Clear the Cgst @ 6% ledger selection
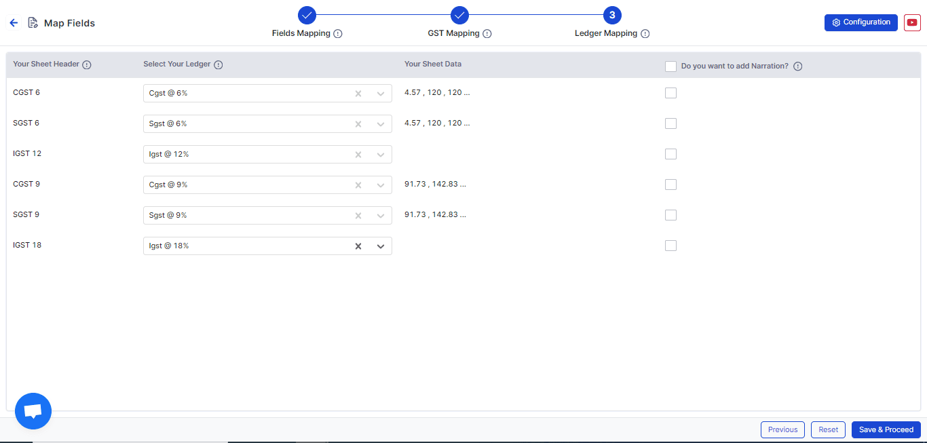The height and width of the screenshot is (443, 927). [x=358, y=94]
